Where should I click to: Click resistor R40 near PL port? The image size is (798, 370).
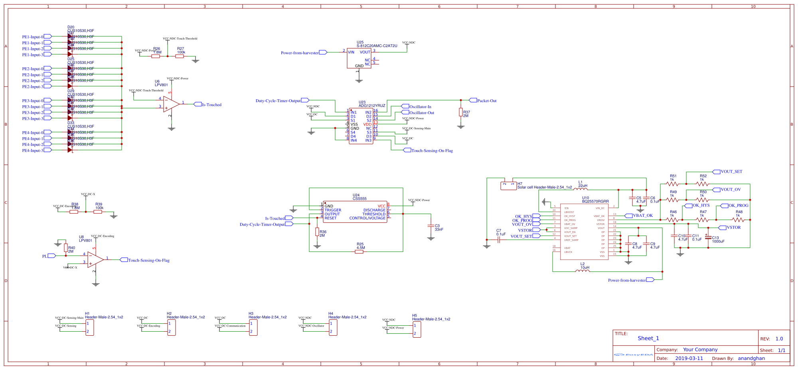66,248
